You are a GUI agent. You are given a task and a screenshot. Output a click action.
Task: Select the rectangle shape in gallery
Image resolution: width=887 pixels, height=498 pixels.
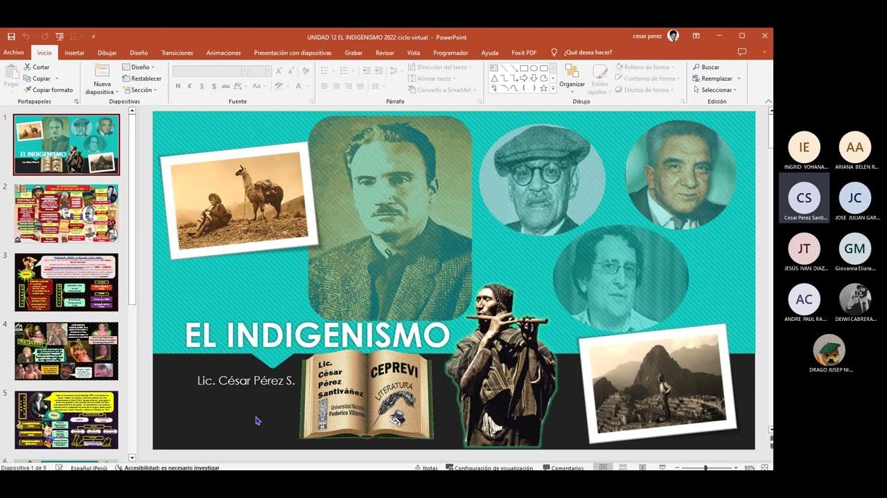pos(524,68)
